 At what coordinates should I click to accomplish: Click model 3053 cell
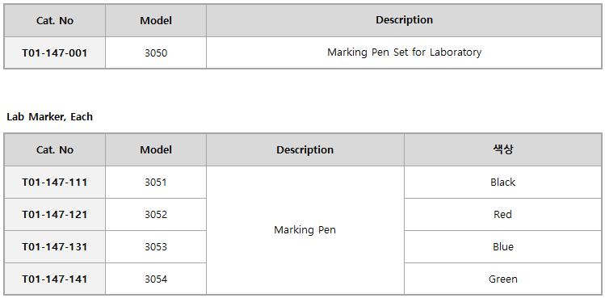tap(156, 246)
